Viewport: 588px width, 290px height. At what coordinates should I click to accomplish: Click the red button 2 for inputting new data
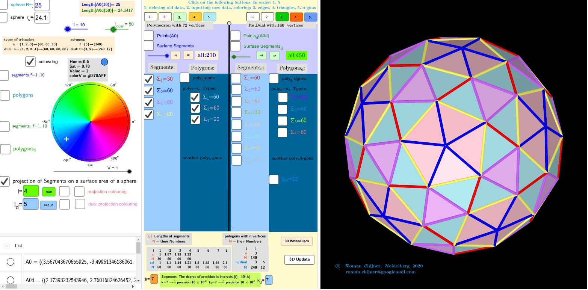[x=165, y=17]
